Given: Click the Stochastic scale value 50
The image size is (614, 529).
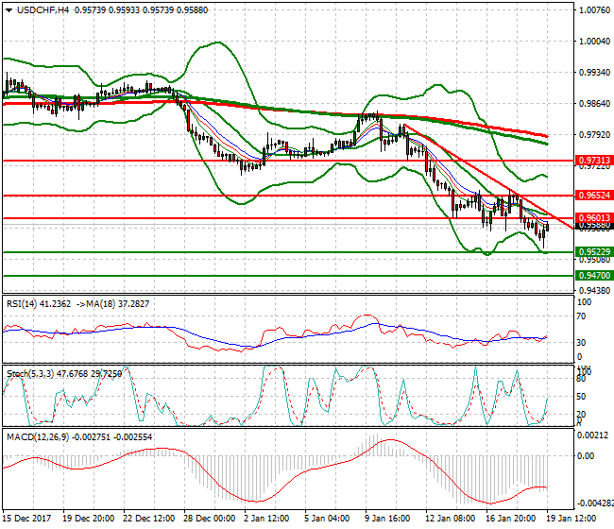Looking at the screenshot, I should coord(582,396).
